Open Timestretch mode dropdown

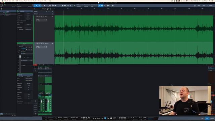tap(29, 15)
